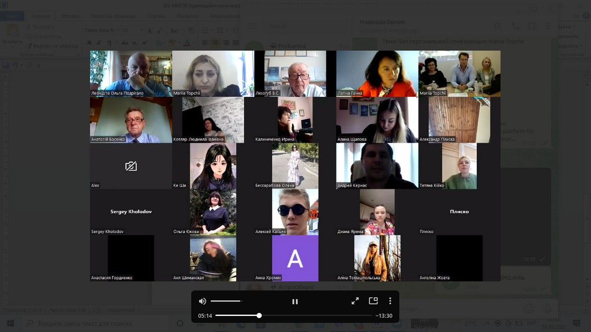Toggle the remaining time display -13:30
The height and width of the screenshot is (332, 591).
pos(384,315)
